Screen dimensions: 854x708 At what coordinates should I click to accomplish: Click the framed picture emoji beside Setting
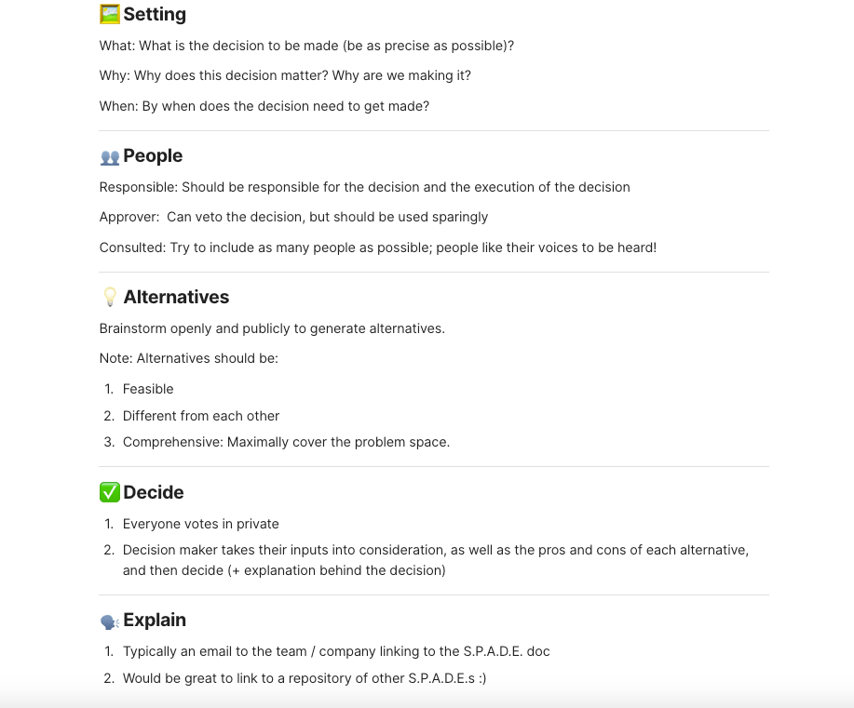[110, 15]
